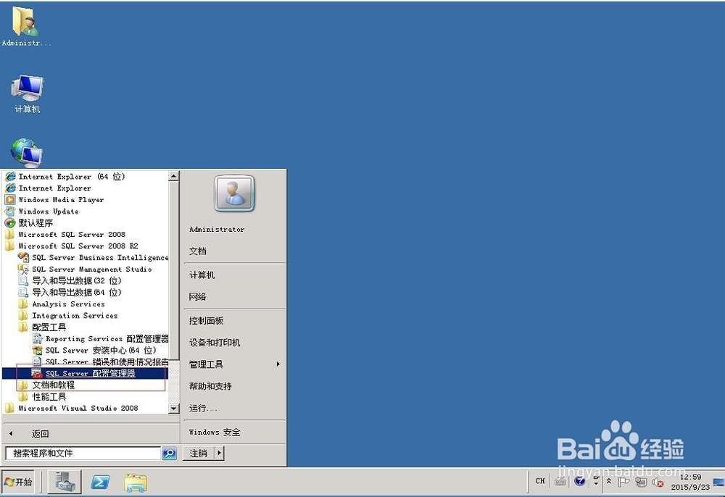The image size is (725, 497).
Task: Switch input language via CH indicator
Action: (539, 480)
